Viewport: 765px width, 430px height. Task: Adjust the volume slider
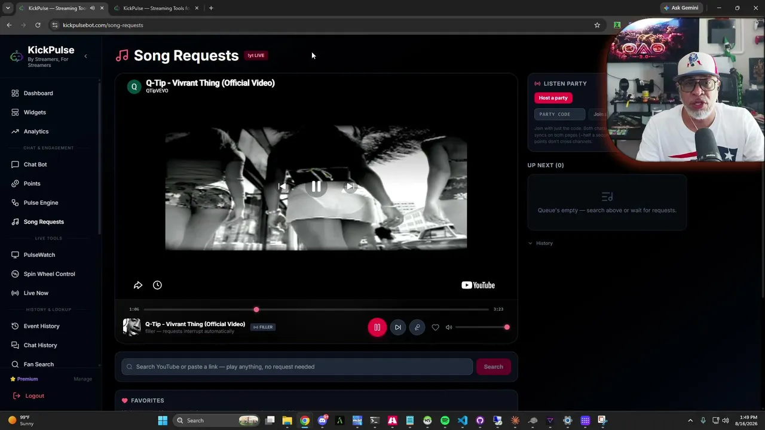[x=482, y=327]
